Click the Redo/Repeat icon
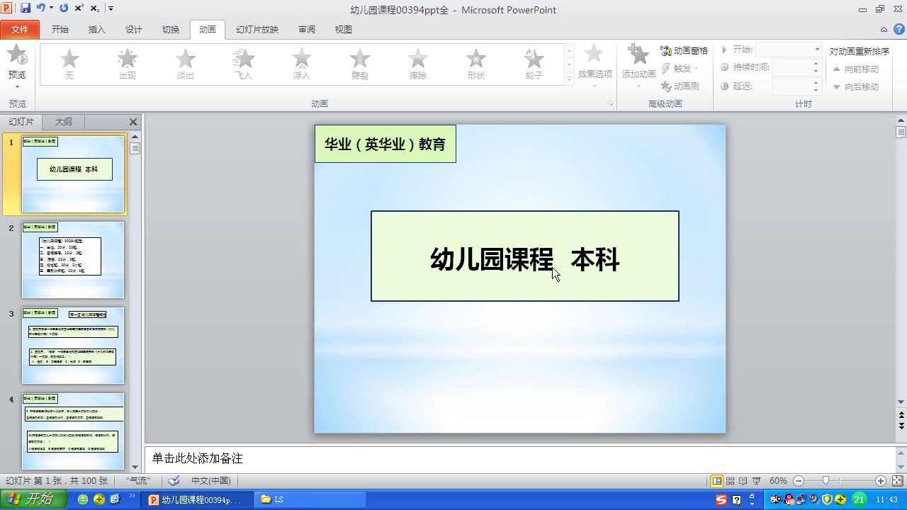The width and height of the screenshot is (907, 510). (x=64, y=8)
